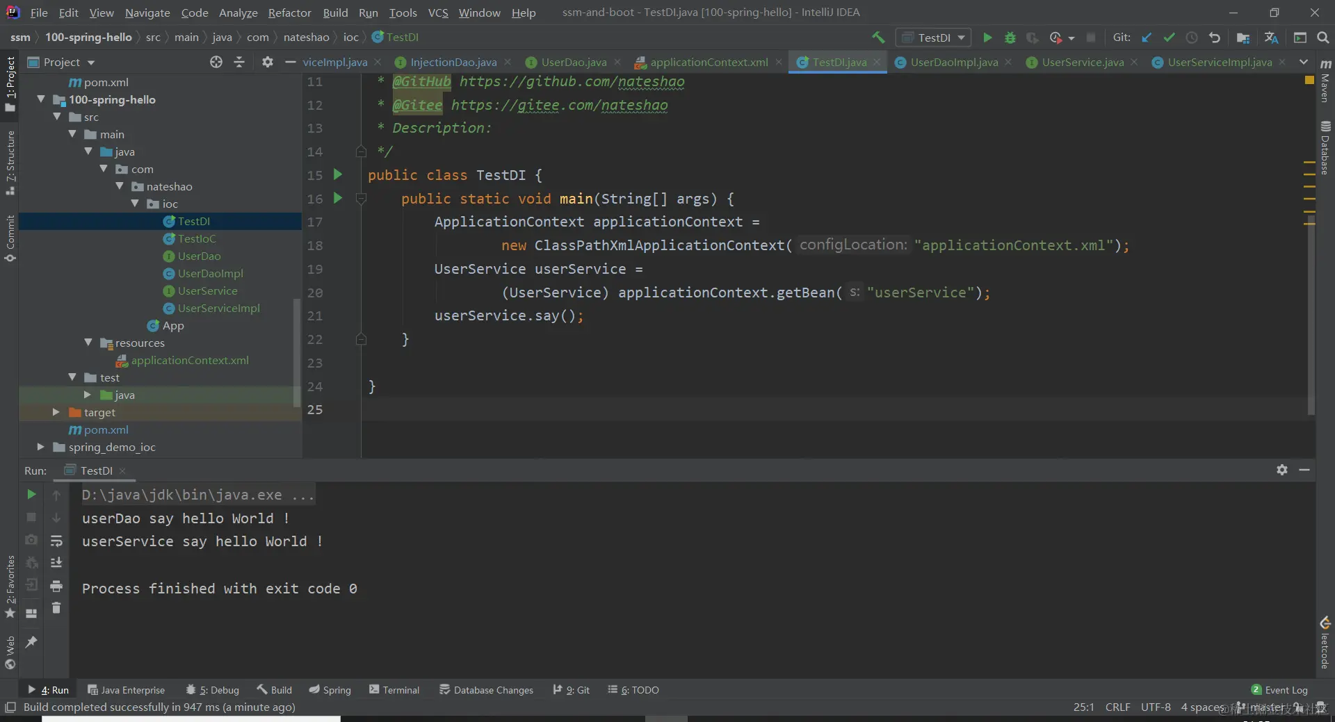
Task: Collapse the nateshao package node
Action: pyautogui.click(x=120, y=186)
